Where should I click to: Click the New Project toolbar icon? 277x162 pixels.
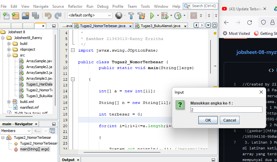tap(15, 15)
